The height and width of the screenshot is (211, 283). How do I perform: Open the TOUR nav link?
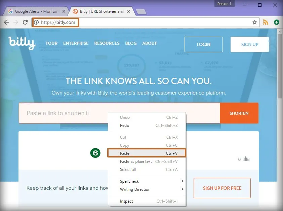point(51,43)
